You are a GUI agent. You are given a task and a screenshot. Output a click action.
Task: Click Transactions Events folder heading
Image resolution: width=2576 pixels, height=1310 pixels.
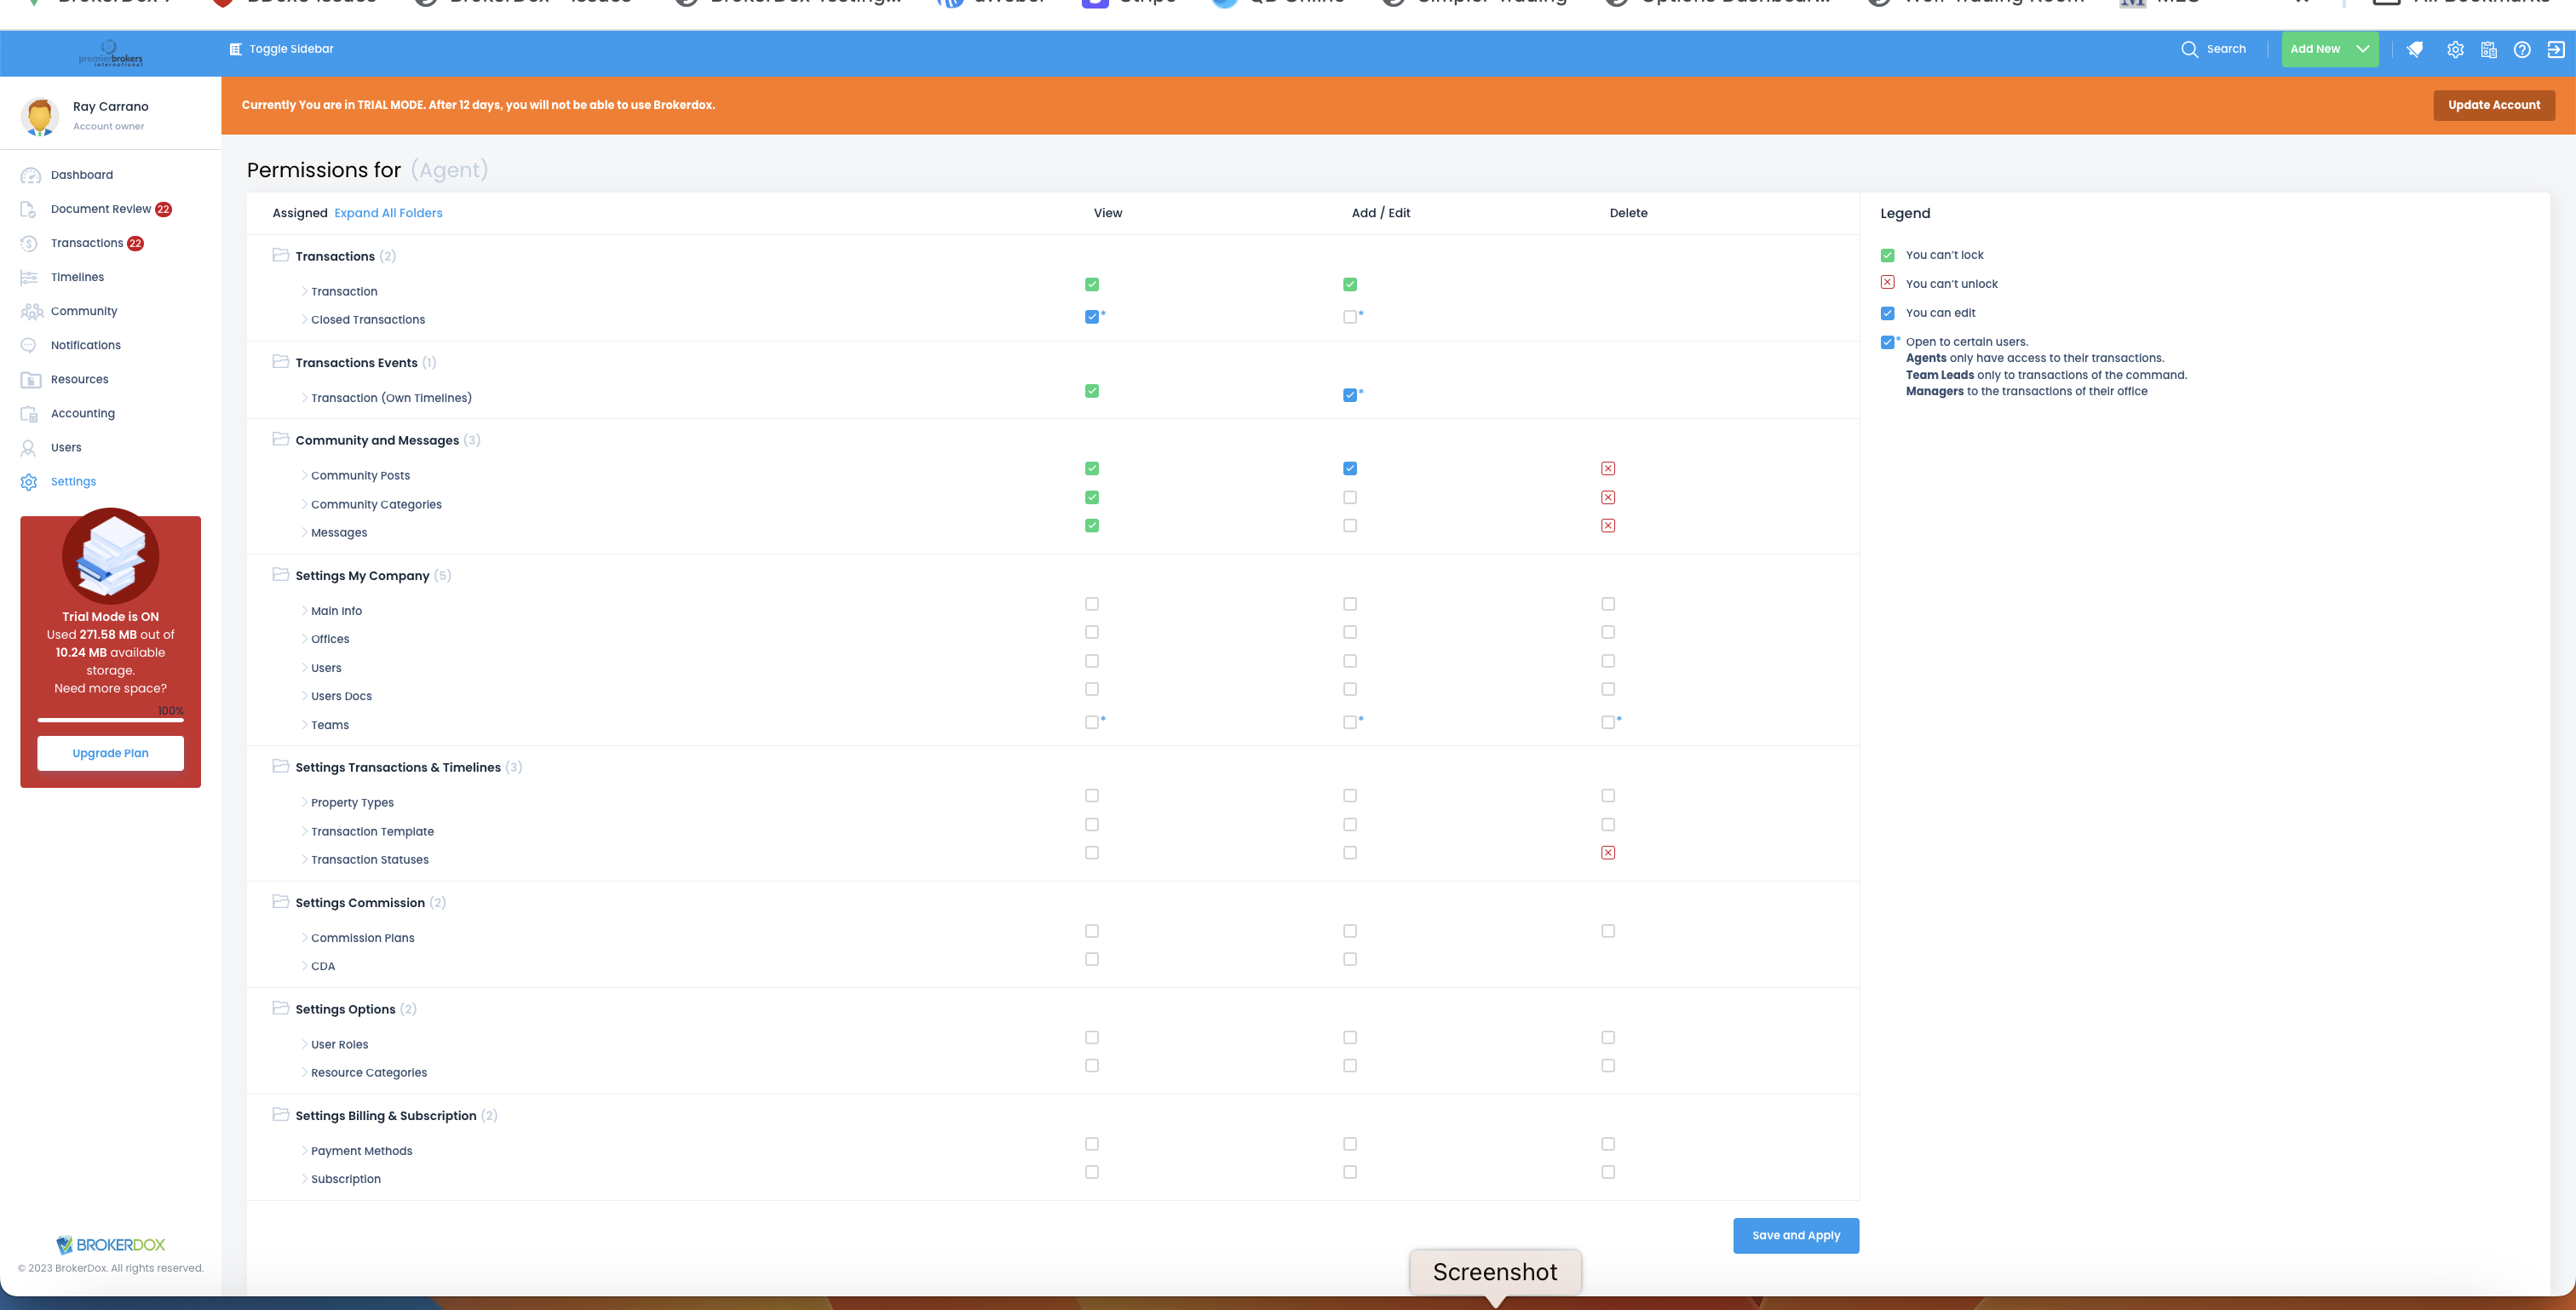[x=356, y=363]
